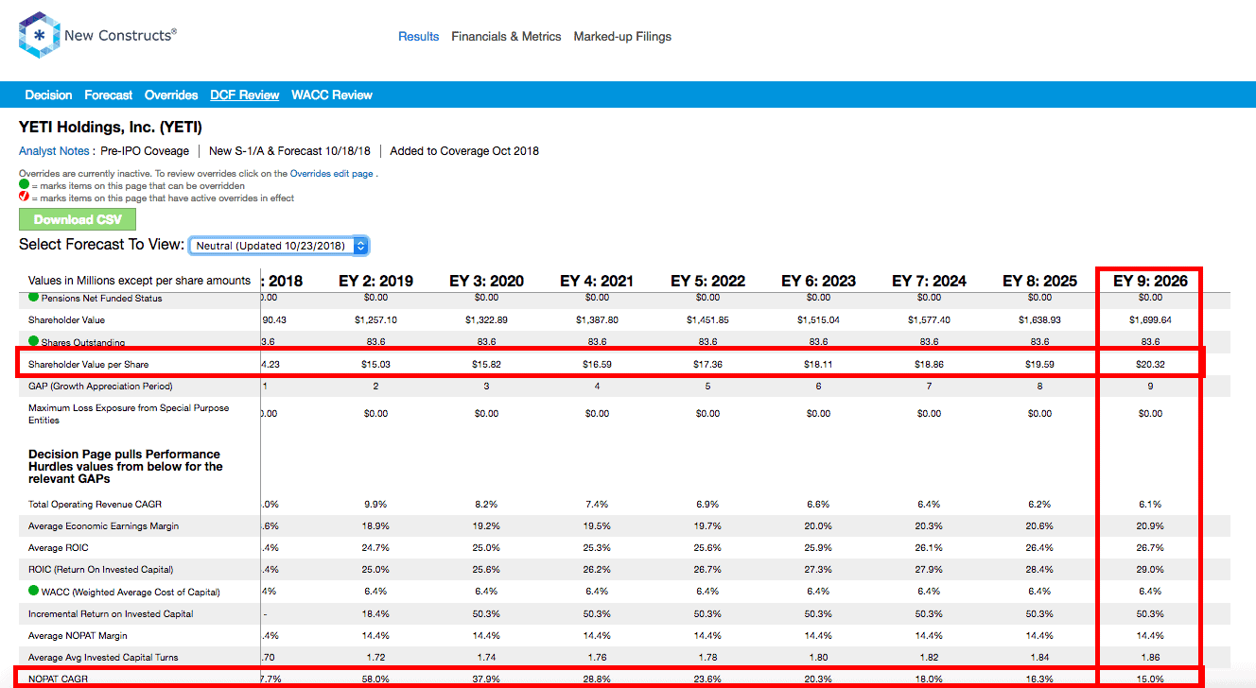This screenshot has width=1256, height=688.
Task: Click the Pre-IPO Coveage note
Action: click(x=145, y=151)
